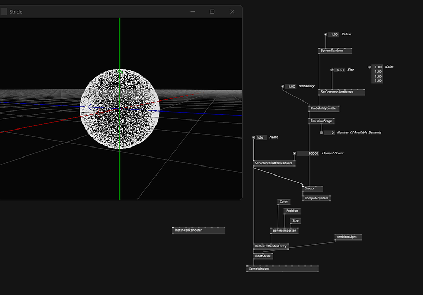The image size is (423, 295).
Task: Click the Probability label
Action: pyautogui.click(x=307, y=86)
